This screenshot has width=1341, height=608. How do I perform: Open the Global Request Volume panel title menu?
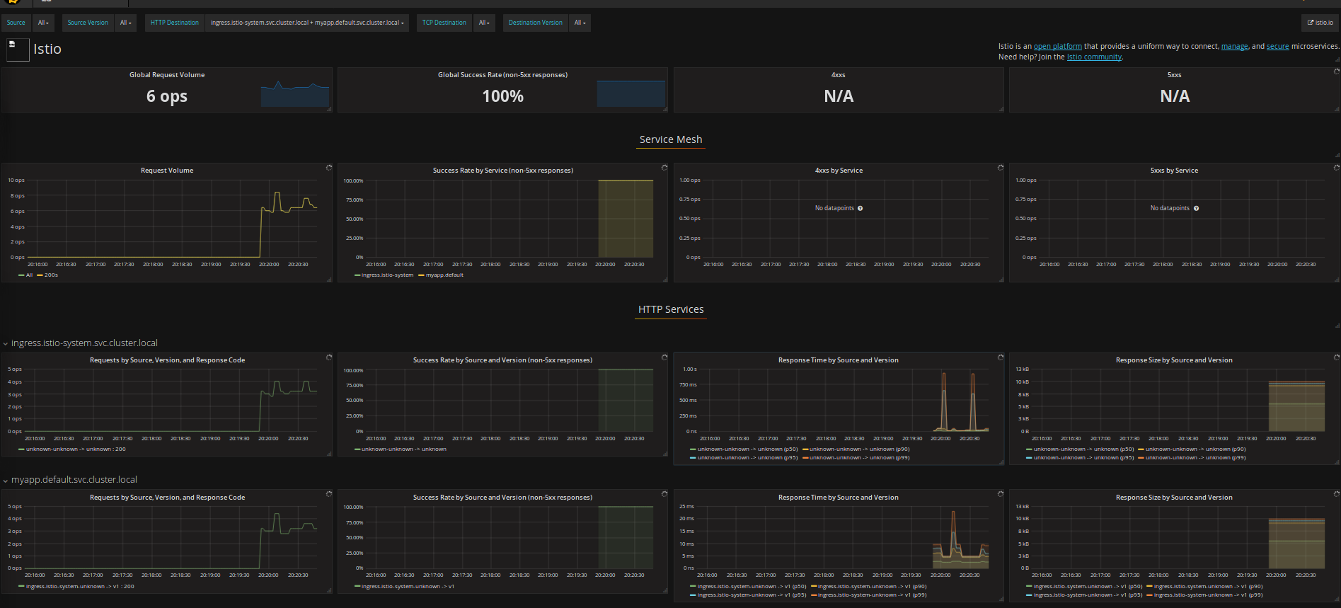coord(167,75)
